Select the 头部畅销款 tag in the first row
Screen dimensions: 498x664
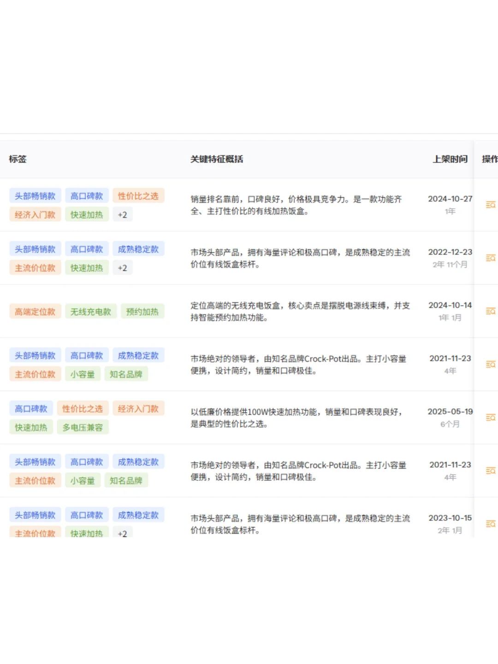point(35,195)
